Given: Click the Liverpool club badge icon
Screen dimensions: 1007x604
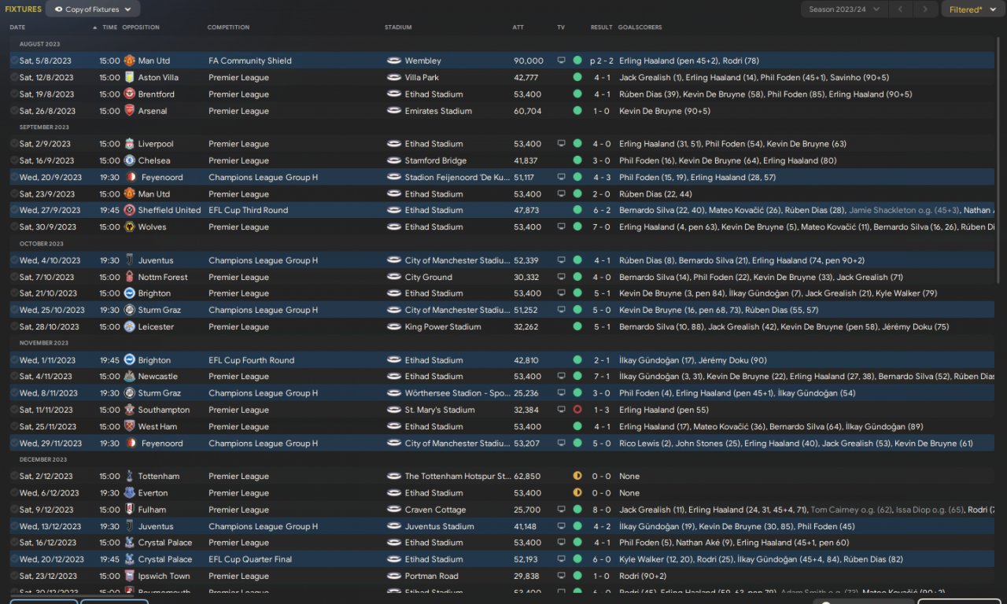Looking at the screenshot, I should (130, 144).
